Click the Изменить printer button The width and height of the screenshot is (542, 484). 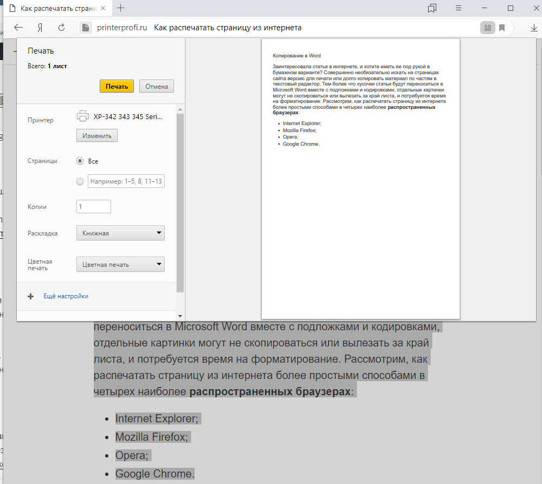point(97,136)
